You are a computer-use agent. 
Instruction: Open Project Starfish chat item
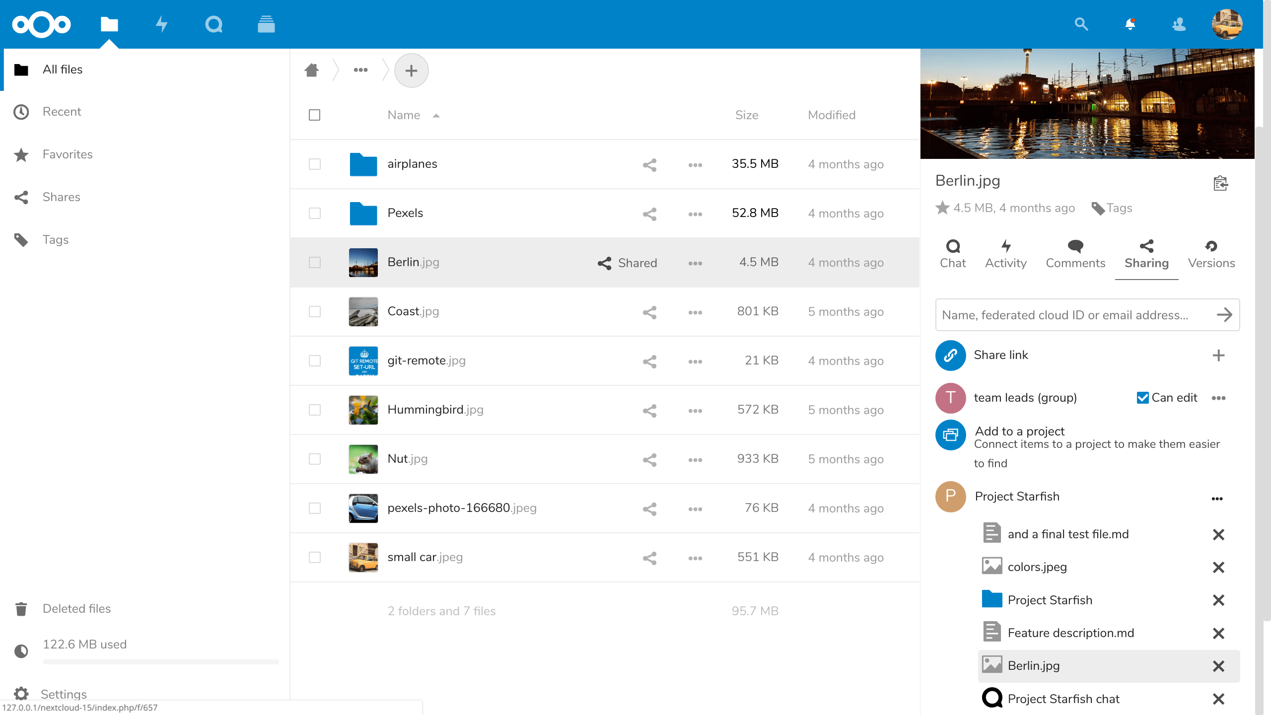pyautogui.click(x=1063, y=699)
